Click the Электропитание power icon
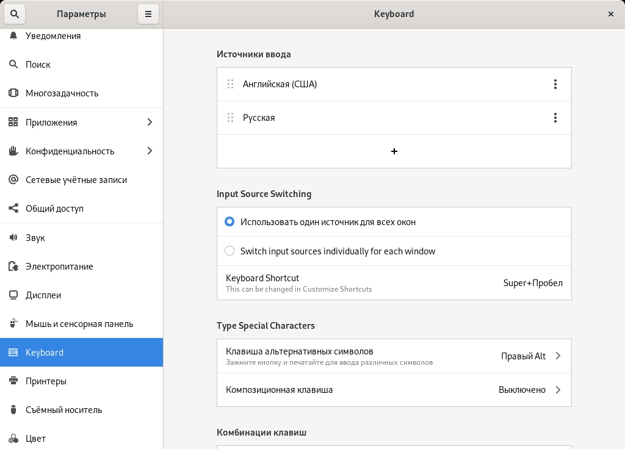 tap(13, 266)
